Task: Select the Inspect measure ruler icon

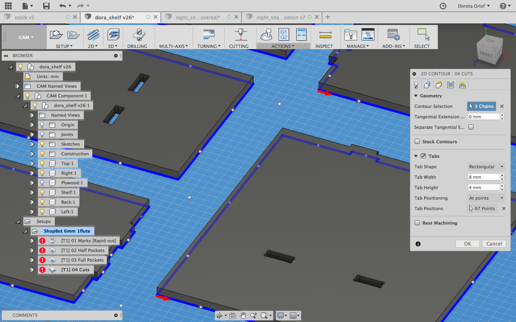Action: coord(325,35)
